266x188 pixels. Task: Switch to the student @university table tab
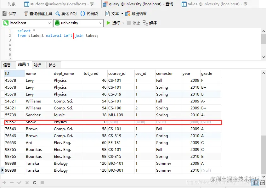(x=62, y=4)
